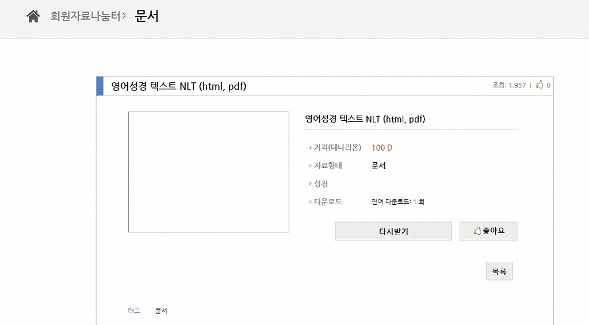This screenshot has width=589, height=325.
Task: Click the chevron after 회원자료나눔터
Action: [x=124, y=17]
